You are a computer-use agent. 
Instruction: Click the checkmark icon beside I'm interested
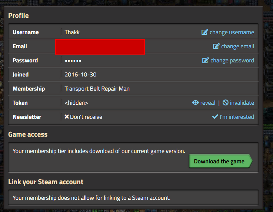pos(215,117)
